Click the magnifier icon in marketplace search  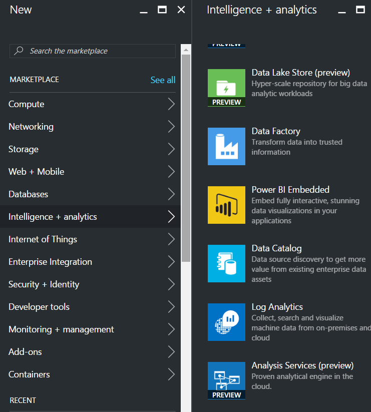click(x=19, y=51)
